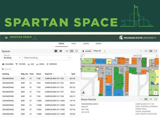Click the Michigan State University Spartan helmet logo

[121, 38]
